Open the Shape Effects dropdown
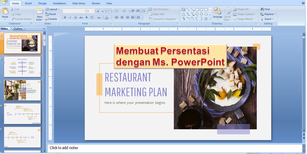The image size is (307, 154). tap(244, 19)
